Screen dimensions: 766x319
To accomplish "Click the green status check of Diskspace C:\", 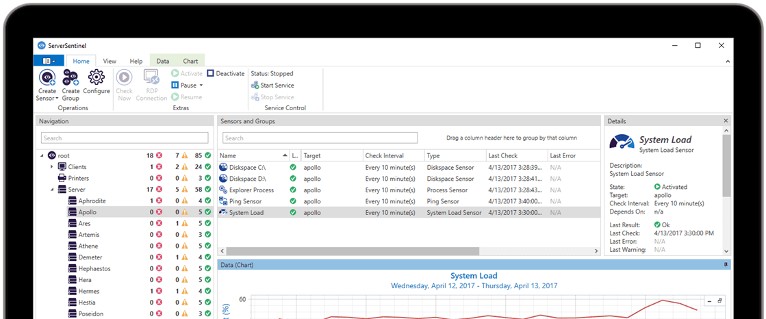I will [x=293, y=167].
